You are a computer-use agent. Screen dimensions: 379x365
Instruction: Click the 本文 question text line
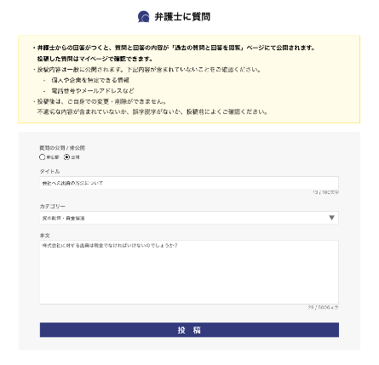110,246
